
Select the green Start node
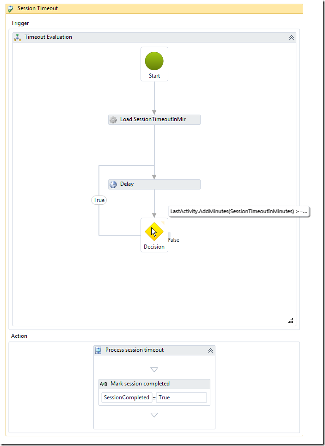tap(154, 64)
